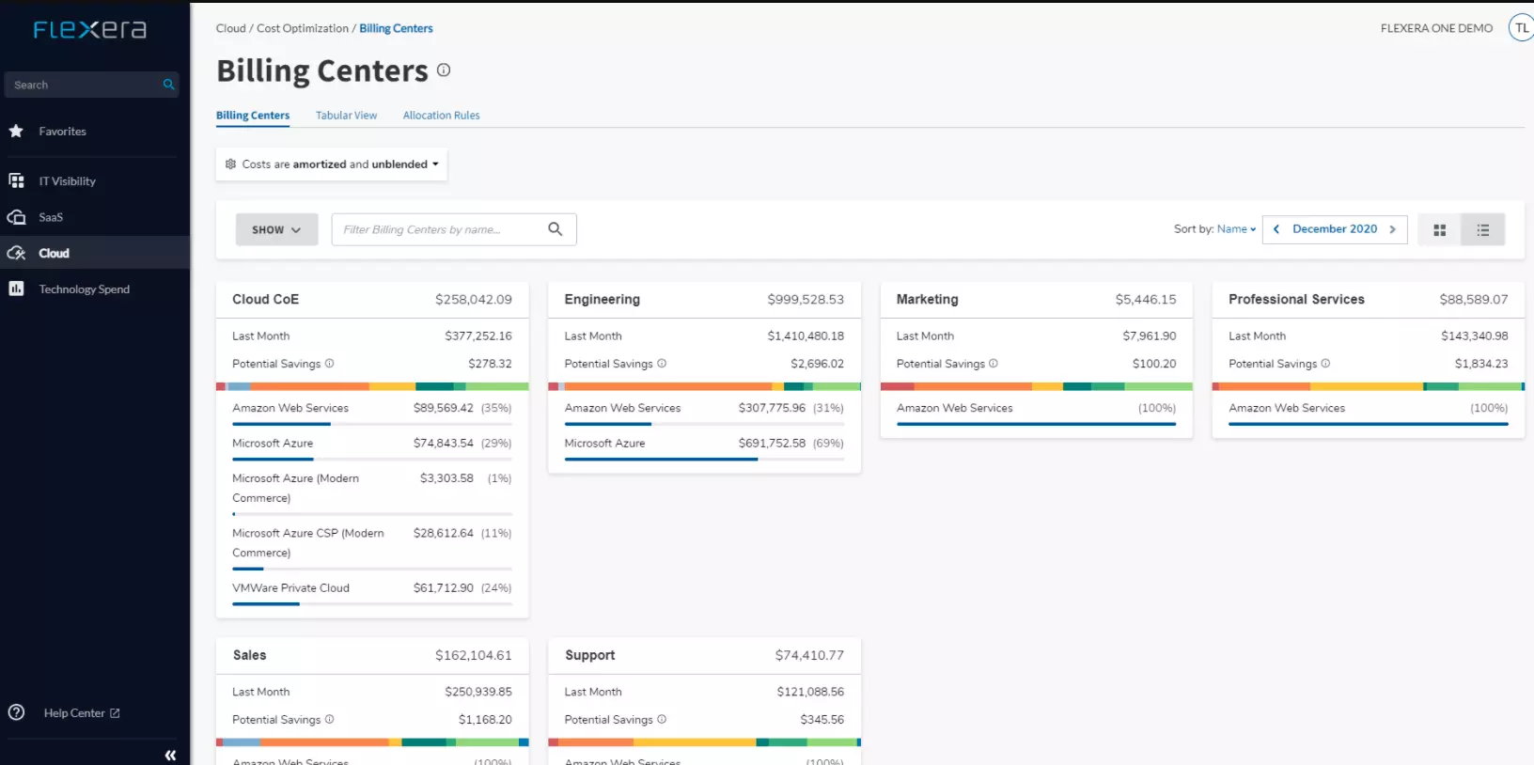
Task: Open the SHOW dropdown
Action: click(x=276, y=229)
